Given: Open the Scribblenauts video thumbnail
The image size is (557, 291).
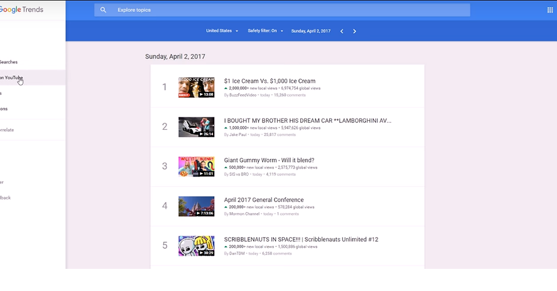Looking at the screenshot, I should coord(197,246).
